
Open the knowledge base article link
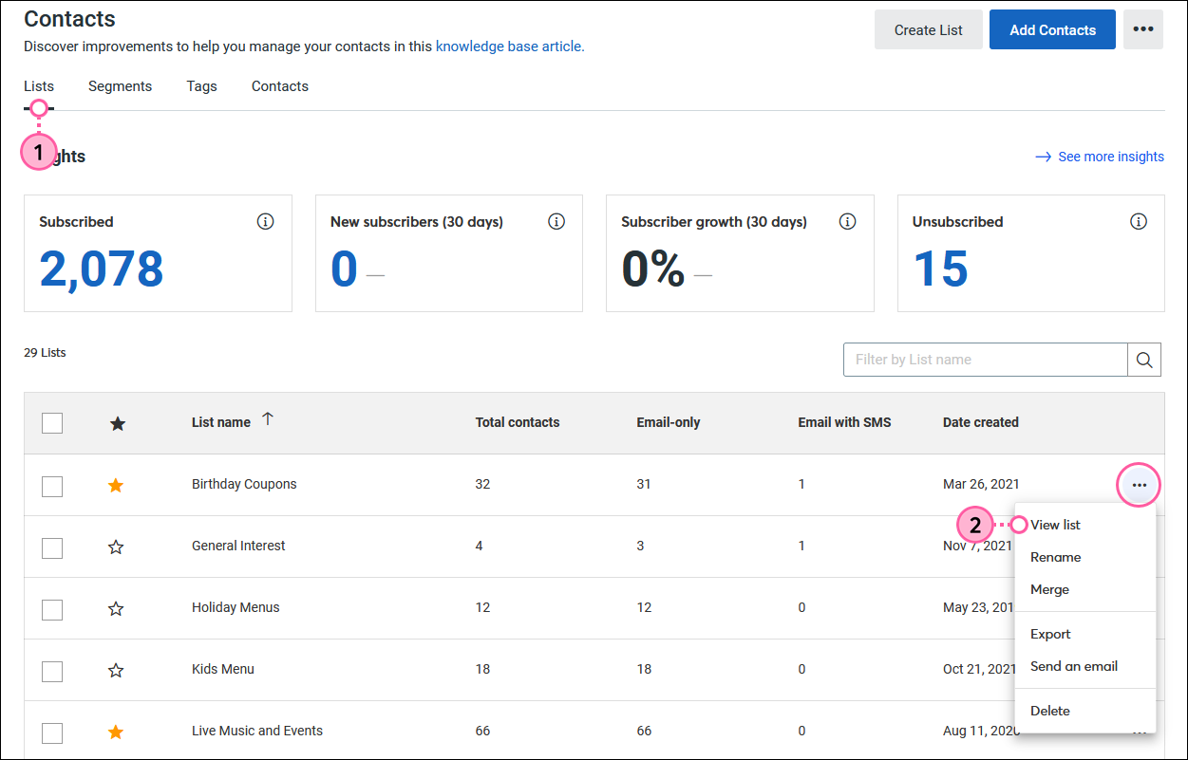510,46
